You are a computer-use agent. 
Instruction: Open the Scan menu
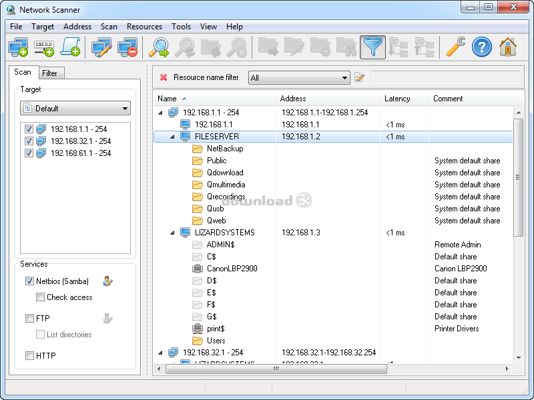109,27
